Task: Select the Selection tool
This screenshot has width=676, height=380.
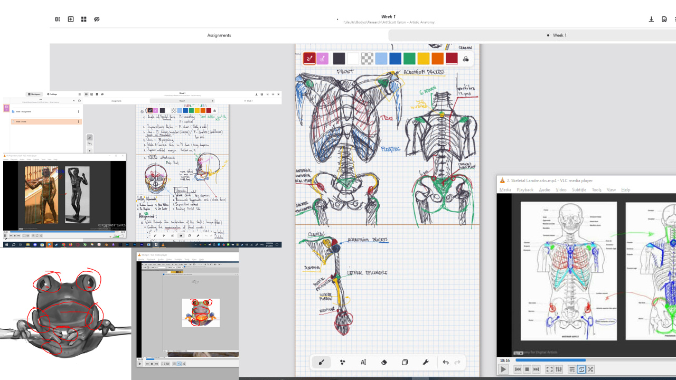Action: point(405,363)
